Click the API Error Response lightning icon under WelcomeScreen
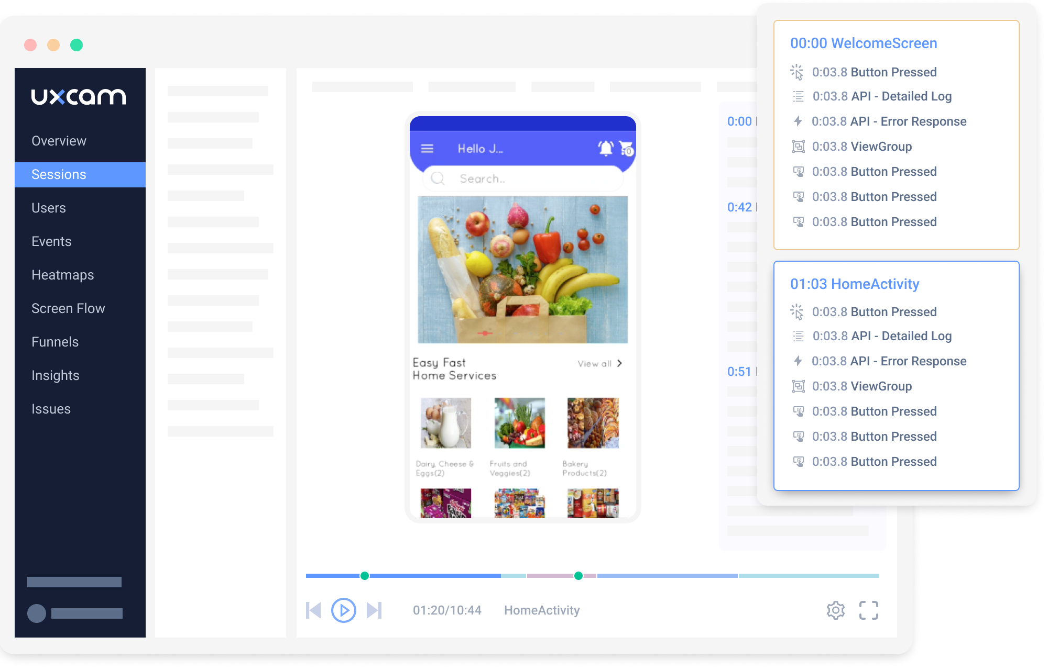Viewport: 1048px width, 670px height. [798, 121]
